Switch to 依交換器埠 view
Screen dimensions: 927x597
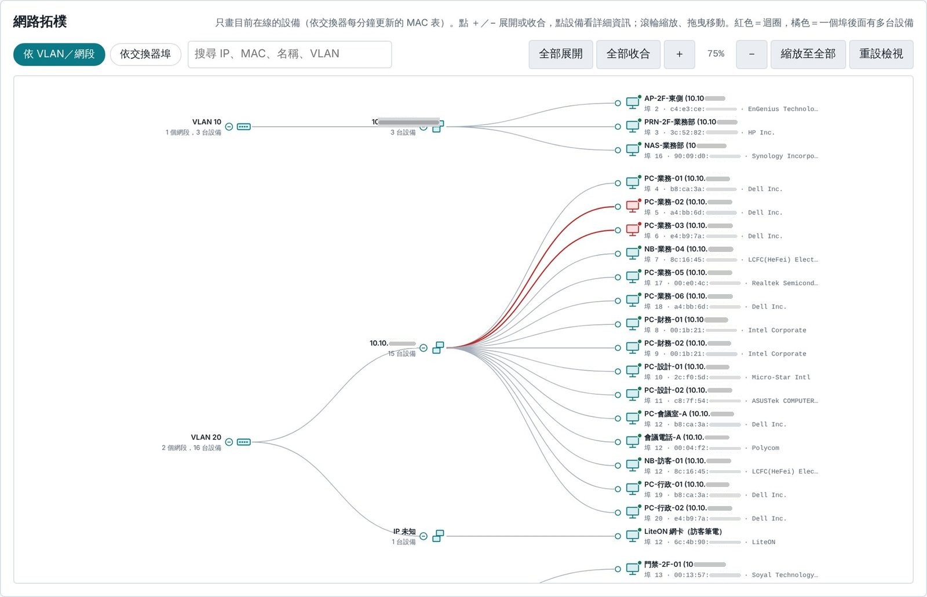[x=145, y=54]
